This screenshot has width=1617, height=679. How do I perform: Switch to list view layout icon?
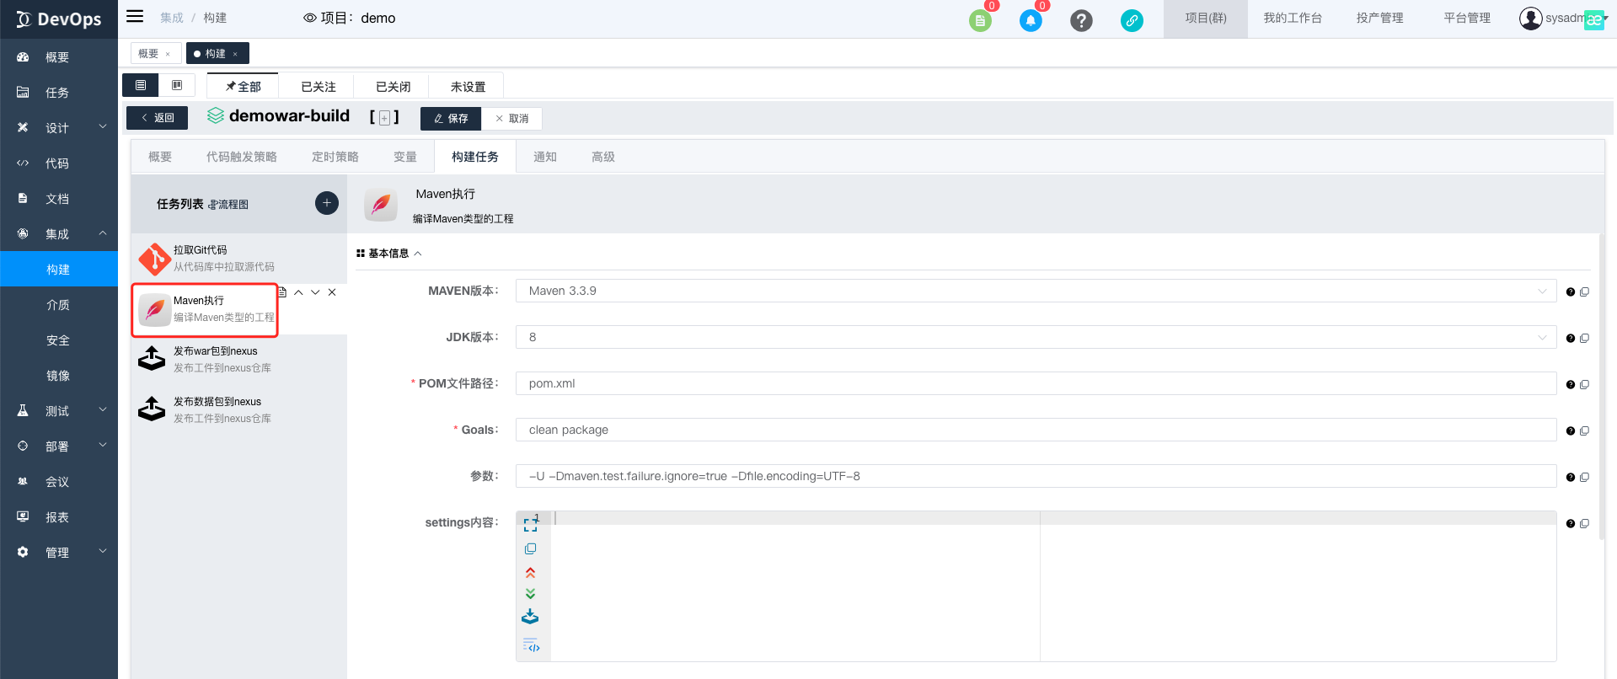pyautogui.click(x=141, y=85)
